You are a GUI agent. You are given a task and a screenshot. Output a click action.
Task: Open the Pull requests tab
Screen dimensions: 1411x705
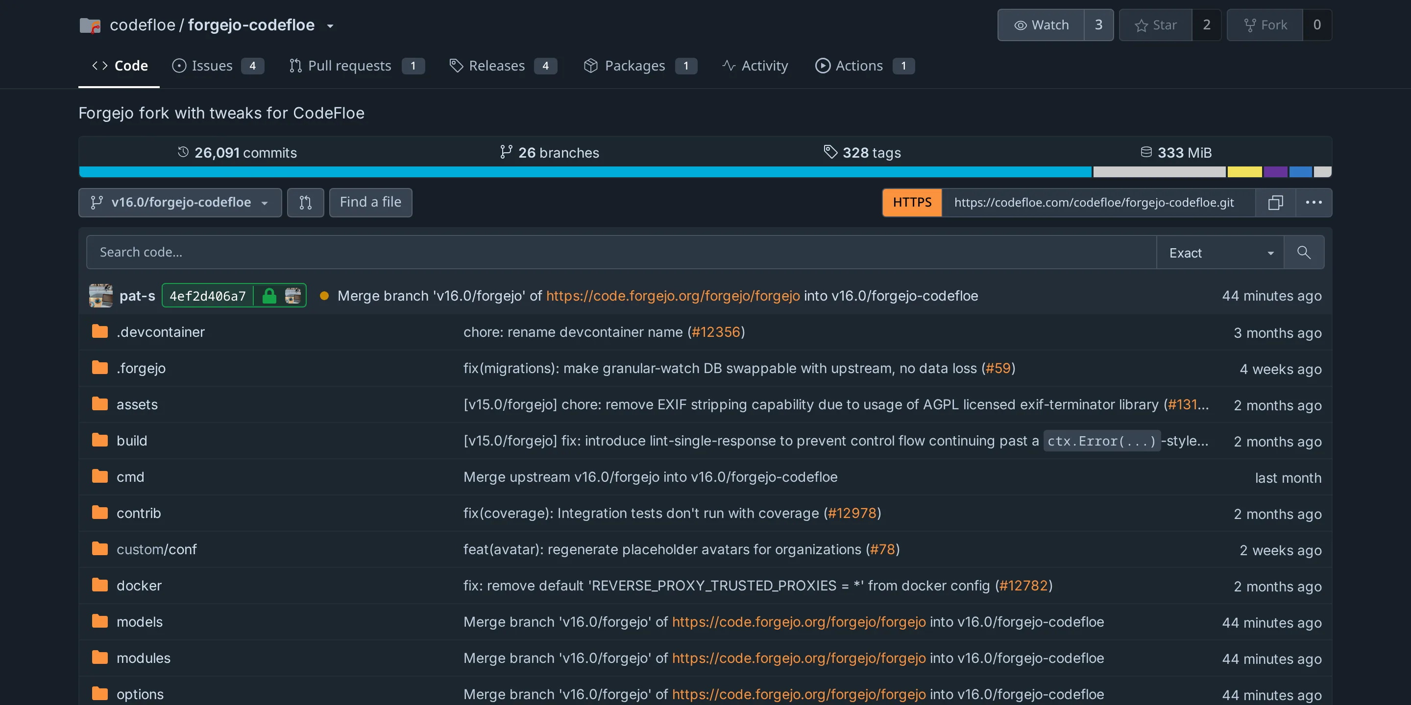(x=357, y=66)
